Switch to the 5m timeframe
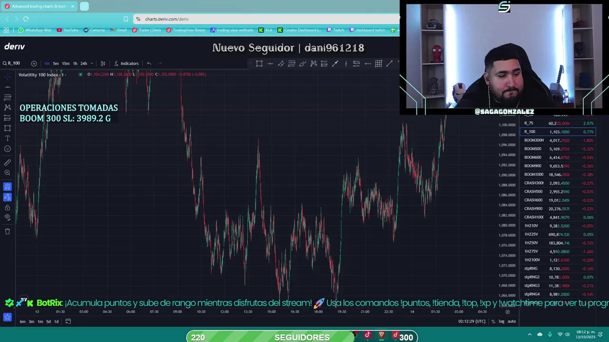This screenshot has width=609, height=342. coord(56,64)
